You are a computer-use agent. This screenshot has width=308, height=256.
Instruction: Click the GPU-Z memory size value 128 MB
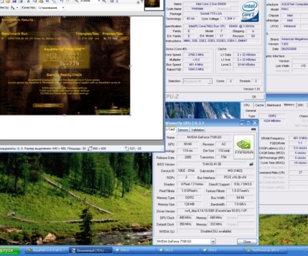click(189, 204)
